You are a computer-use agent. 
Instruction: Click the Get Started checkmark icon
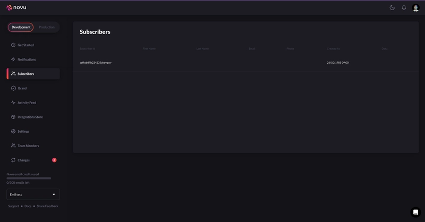pos(13,45)
